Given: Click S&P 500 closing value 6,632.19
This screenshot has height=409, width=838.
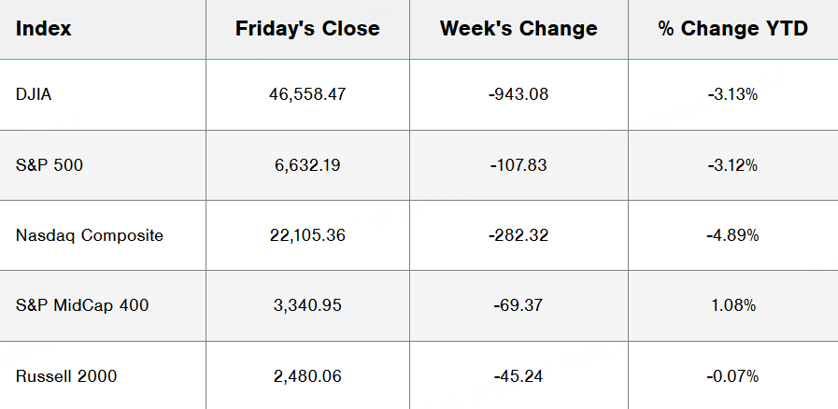Looking at the screenshot, I should pyautogui.click(x=307, y=165).
